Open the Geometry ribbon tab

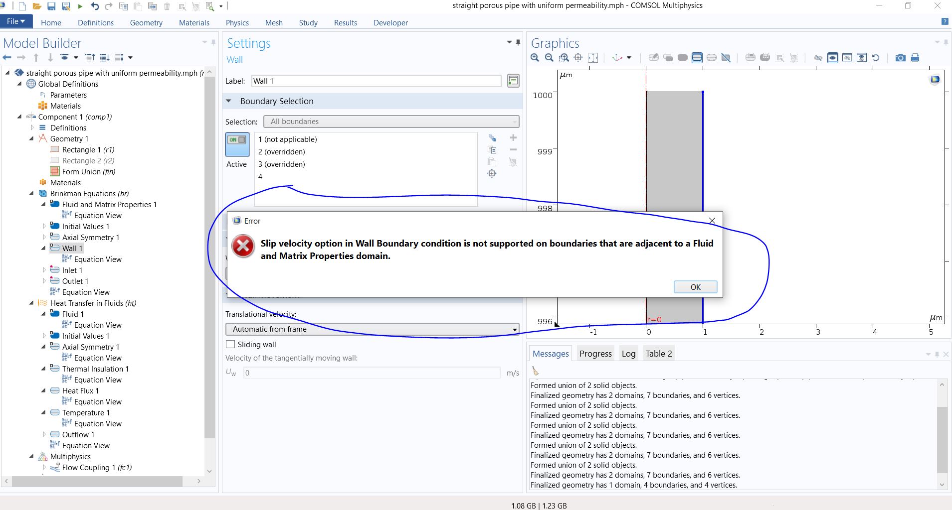pyautogui.click(x=146, y=23)
